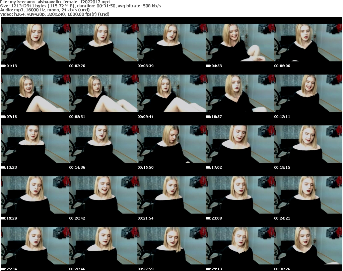Screen dimensions: 343x271
Task: View the frame captured at 00:27:59
Action: coord(171,246)
